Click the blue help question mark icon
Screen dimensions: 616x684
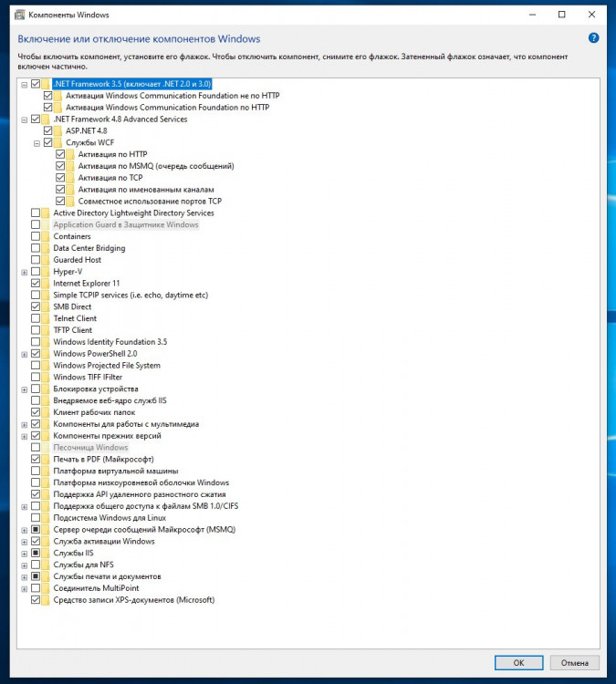pos(593,38)
